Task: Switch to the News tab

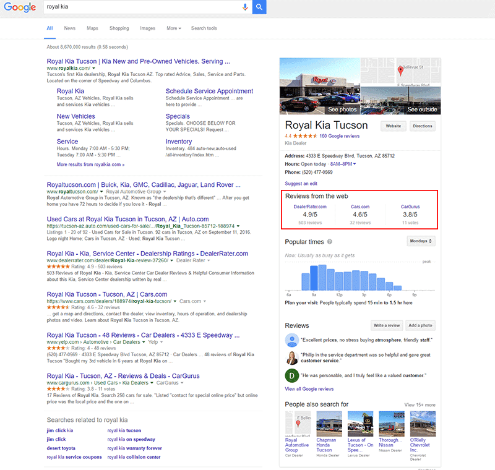Action: pyautogui.click(x=70, y=28)
